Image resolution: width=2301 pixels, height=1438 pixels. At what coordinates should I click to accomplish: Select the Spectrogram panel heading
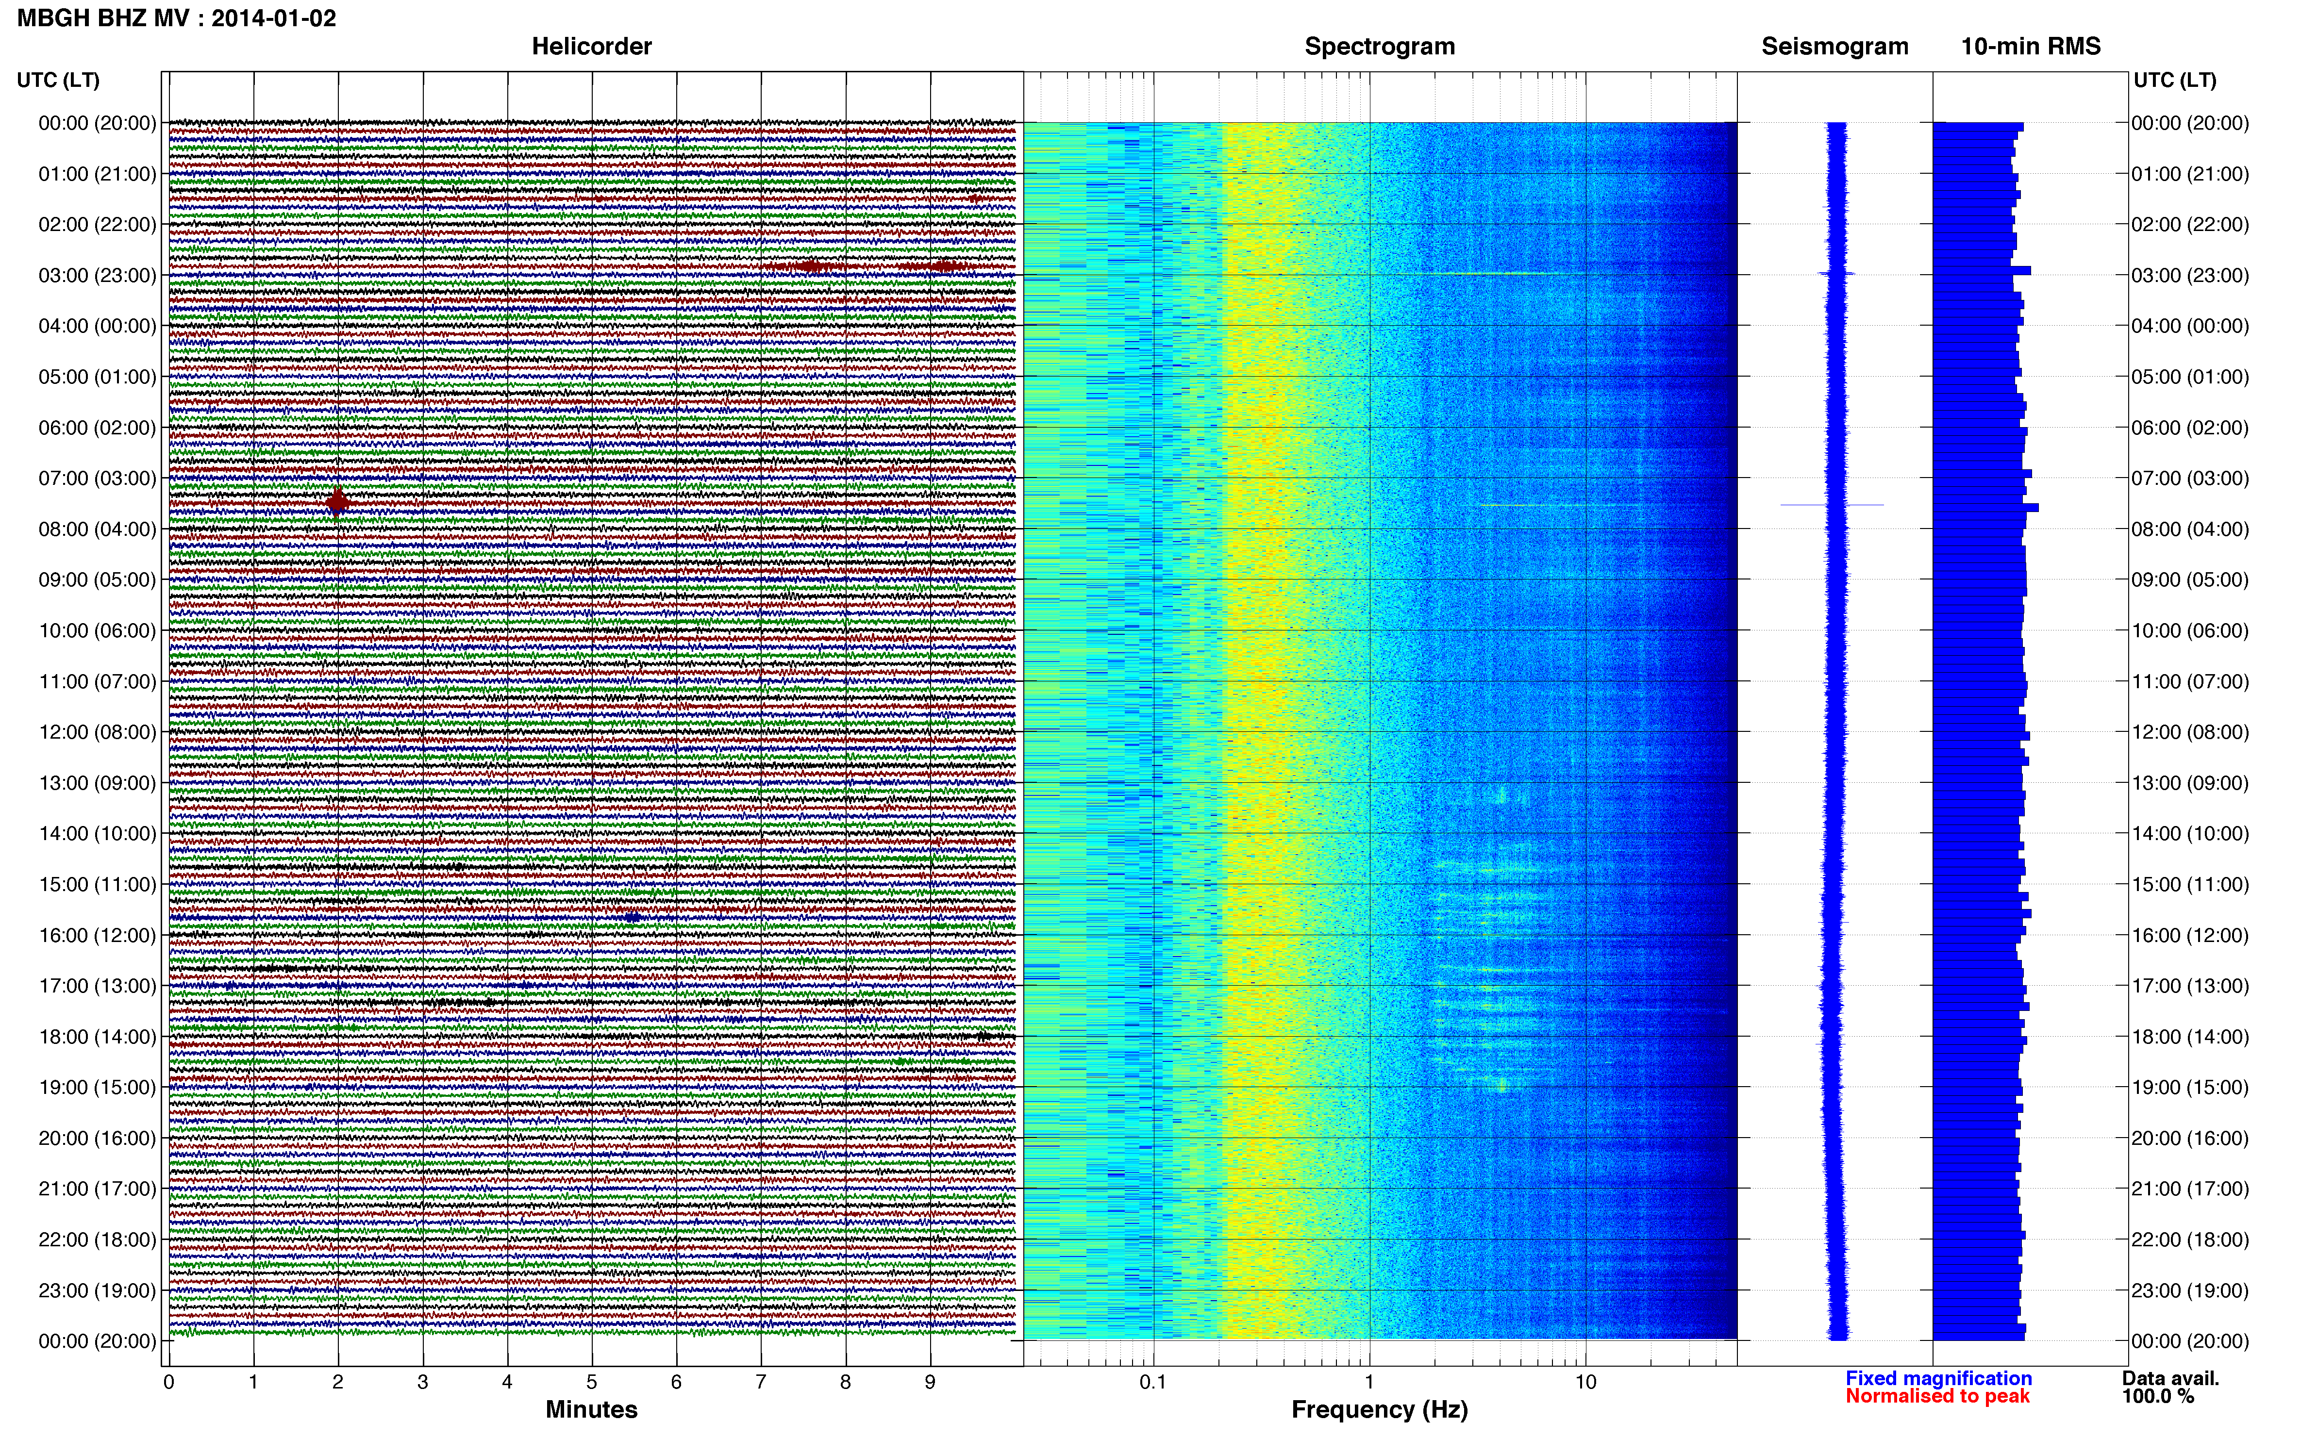click(x=1379, y=47)
